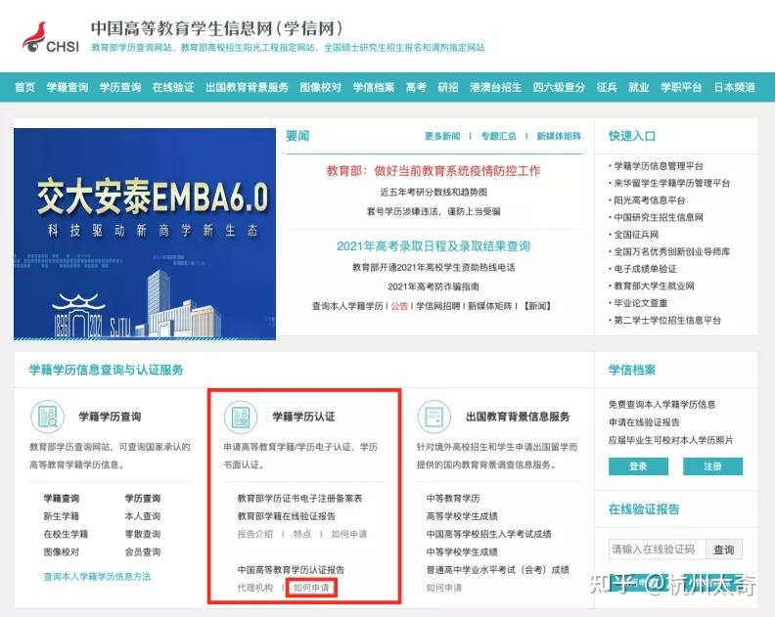The image size is (776, 617).
Task: Open 高等学校学生成绩 link
Action: pyautogui.click(x=462, y=516)
